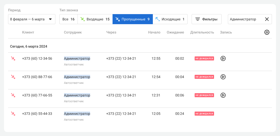Play recording of the 12:54 call
280x136 pixels.
(223, 77)
